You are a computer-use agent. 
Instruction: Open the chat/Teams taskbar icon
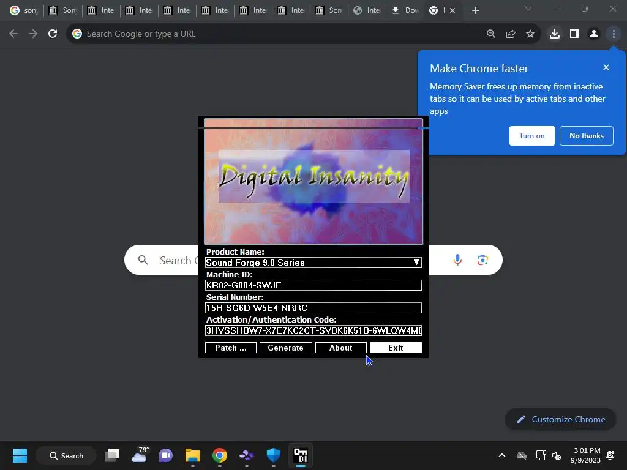(x=165, y=455)
